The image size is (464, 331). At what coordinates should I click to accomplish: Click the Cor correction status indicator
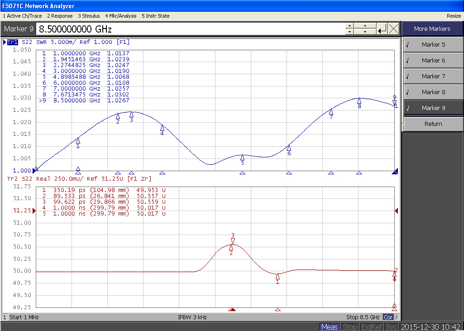[388, 317]
